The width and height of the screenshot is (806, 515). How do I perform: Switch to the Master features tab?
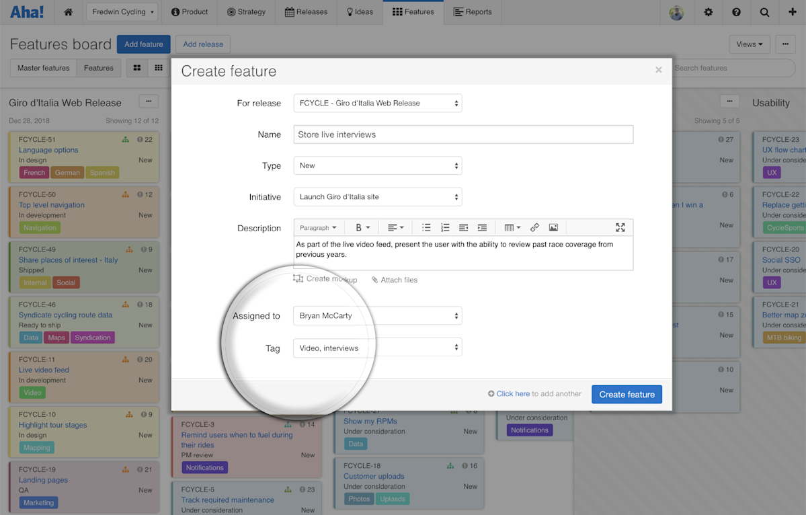[x=42, y=67]
